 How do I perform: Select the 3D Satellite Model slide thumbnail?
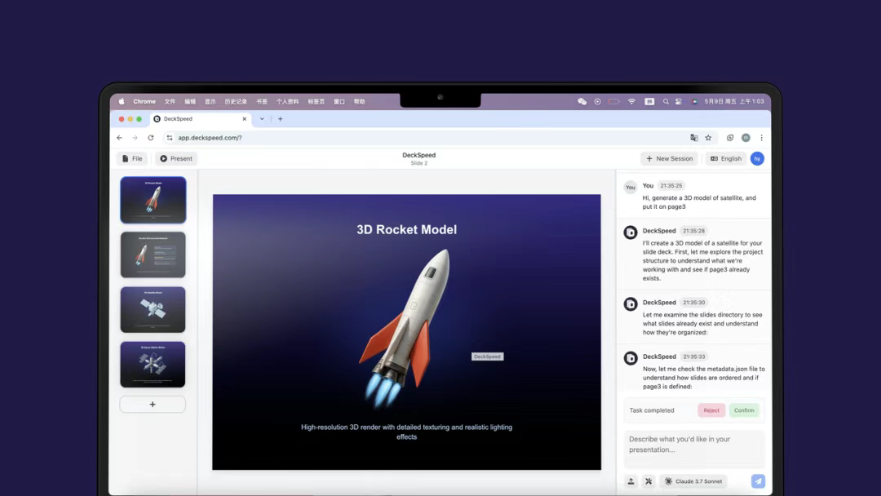[153, 309]
